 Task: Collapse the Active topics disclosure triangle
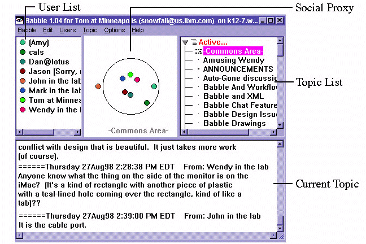[185, 42]
